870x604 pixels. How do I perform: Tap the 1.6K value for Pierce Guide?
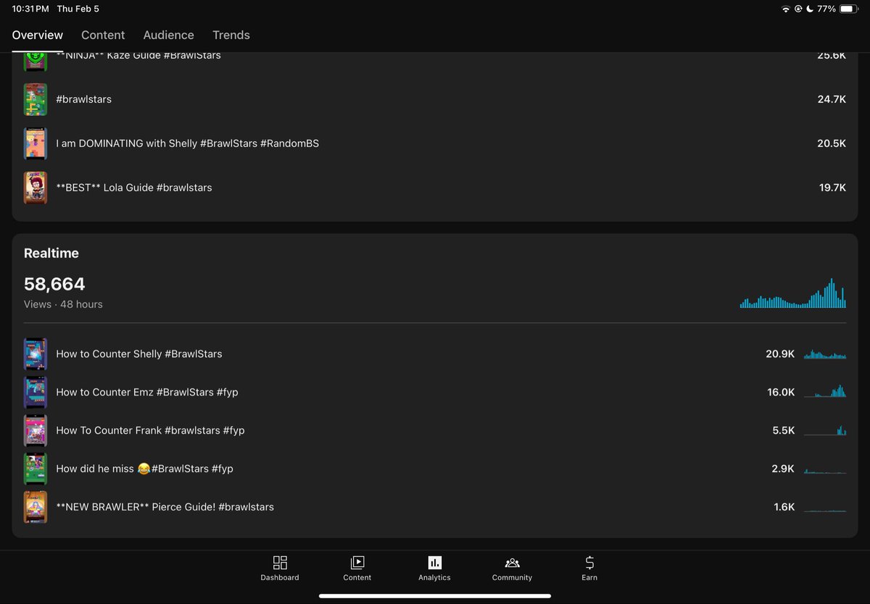[784, 507]
